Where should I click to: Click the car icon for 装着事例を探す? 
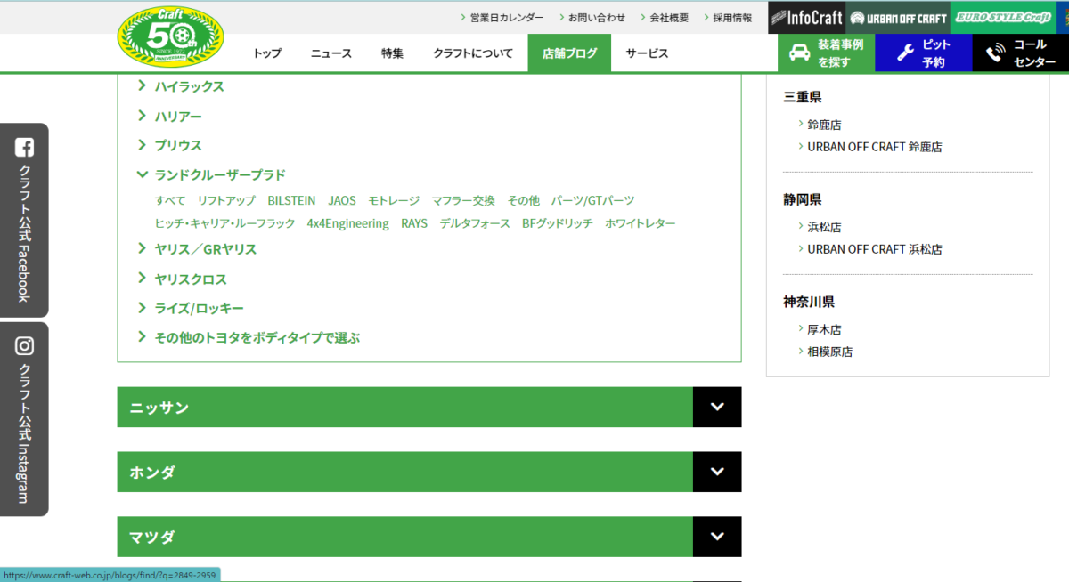[x=799, y=53]
